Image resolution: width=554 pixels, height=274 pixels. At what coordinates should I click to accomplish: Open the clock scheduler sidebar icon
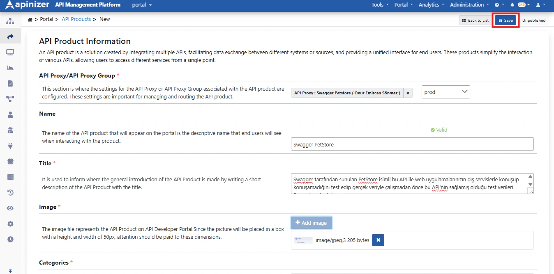(10, 239)
